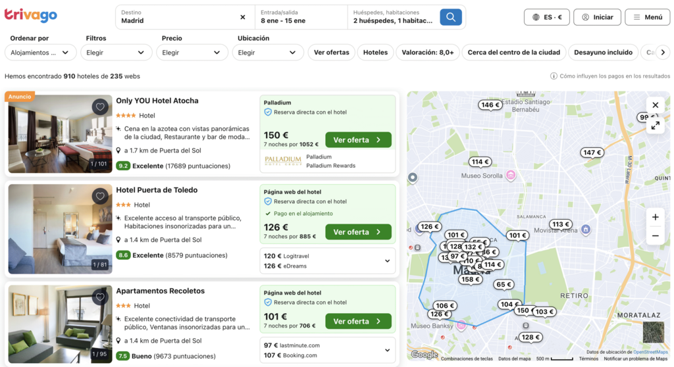Zoom out on the map

click(x=655, y=235)
